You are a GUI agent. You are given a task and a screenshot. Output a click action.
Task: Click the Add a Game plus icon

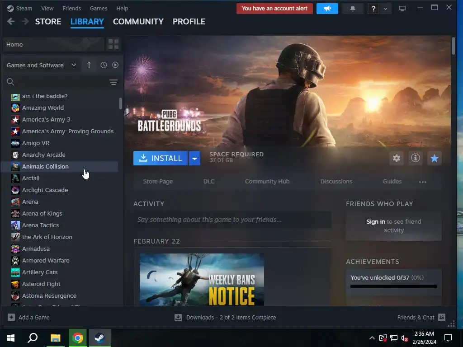tap(11, 317)
